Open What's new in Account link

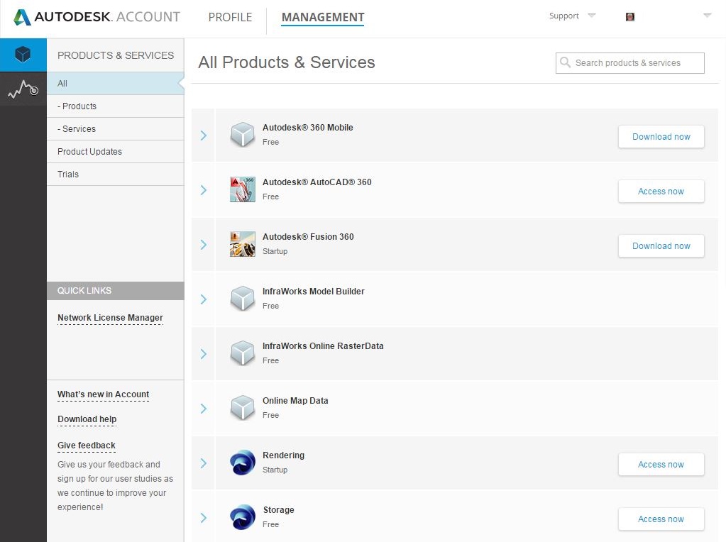(103, 394)
